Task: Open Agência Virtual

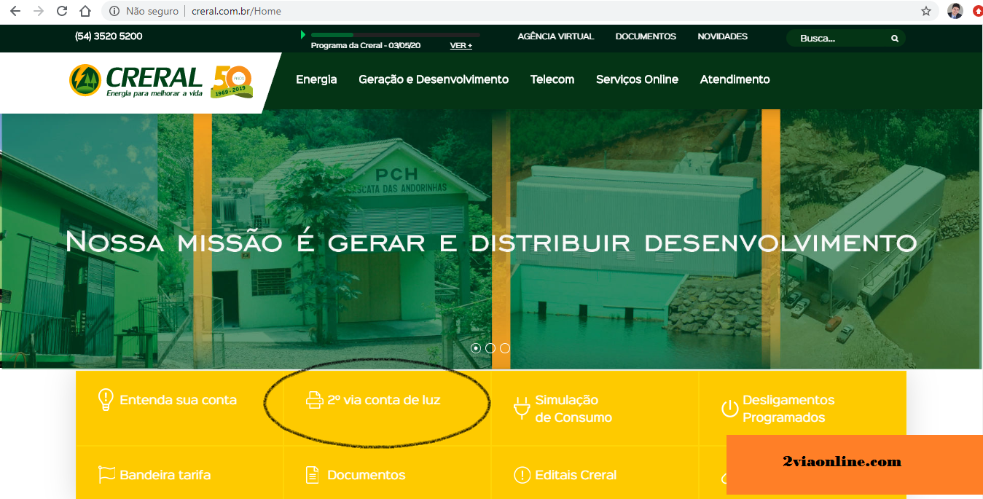Action: (555, 36)
